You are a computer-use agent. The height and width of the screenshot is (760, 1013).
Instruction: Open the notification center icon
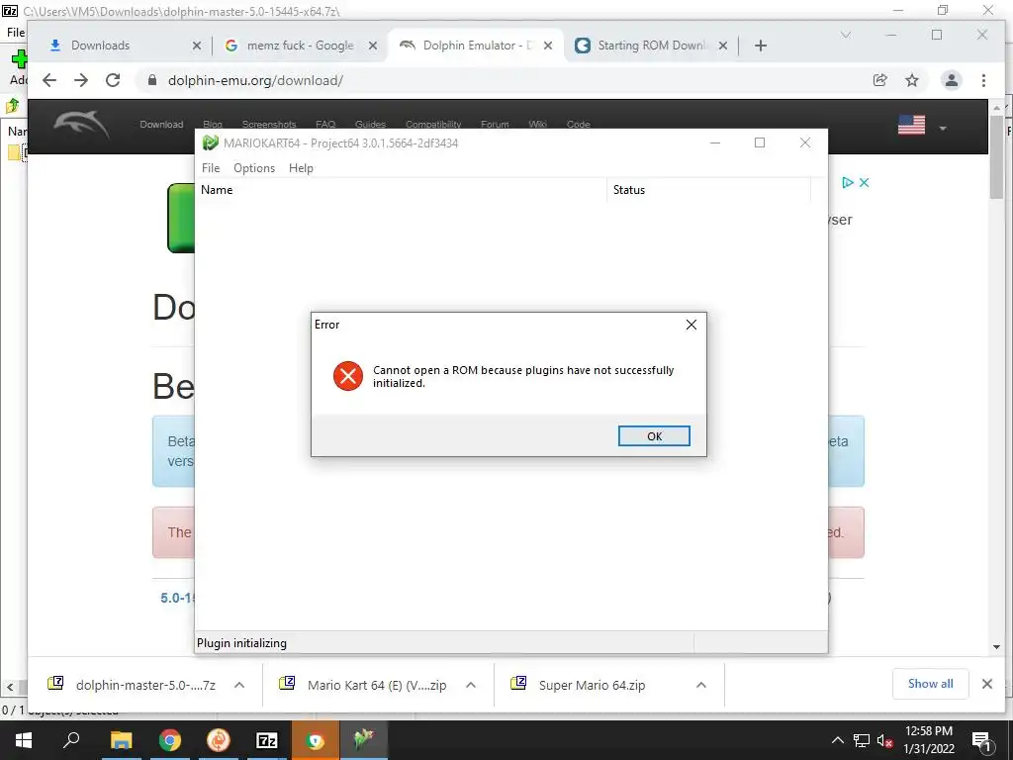981,740
